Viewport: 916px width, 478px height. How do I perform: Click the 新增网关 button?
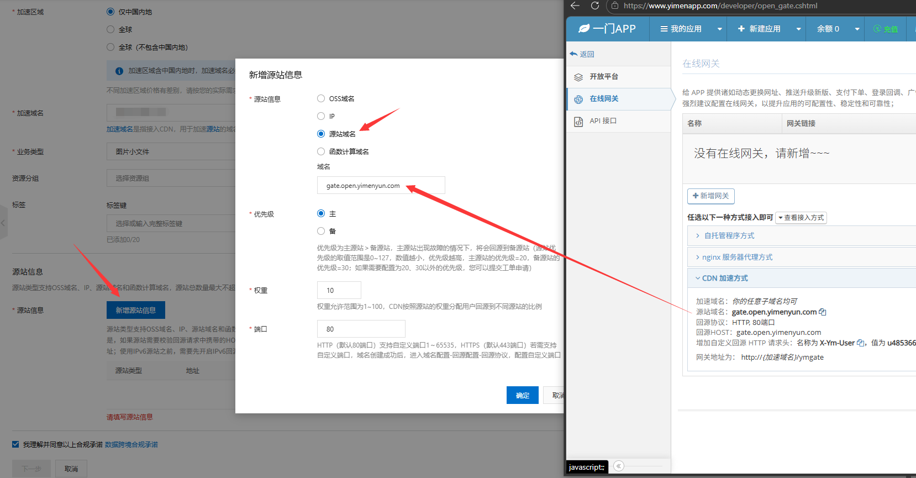coord(710,196)
